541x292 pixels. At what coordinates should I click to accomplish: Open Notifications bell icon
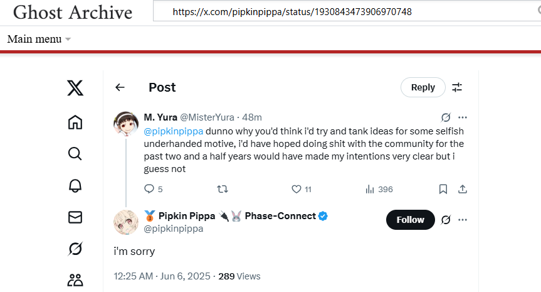(x=75, y=186)
